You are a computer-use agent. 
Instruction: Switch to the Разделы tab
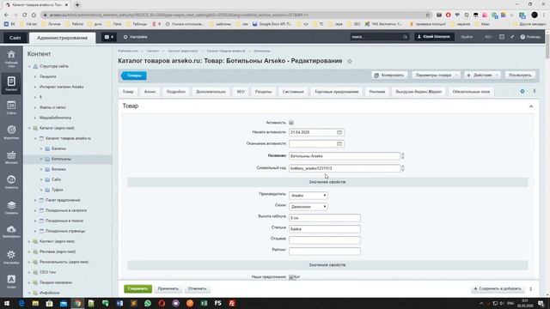(263, 92)
